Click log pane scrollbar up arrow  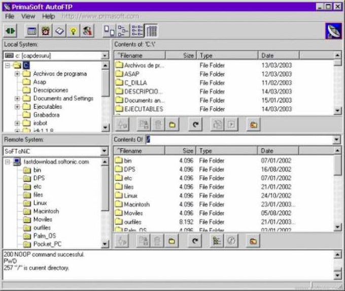[x=337, y=255]
